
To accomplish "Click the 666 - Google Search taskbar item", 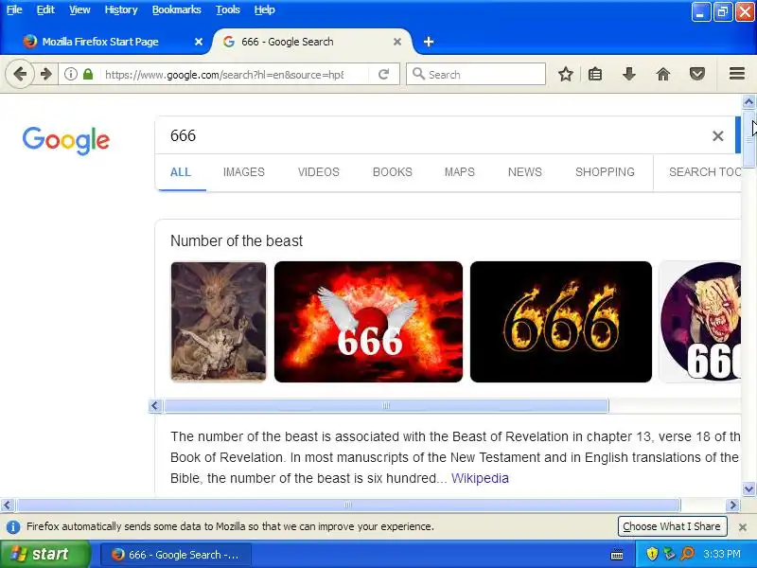I will tap(176, 555).
